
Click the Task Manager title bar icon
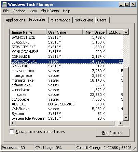[x=4, y=4]
